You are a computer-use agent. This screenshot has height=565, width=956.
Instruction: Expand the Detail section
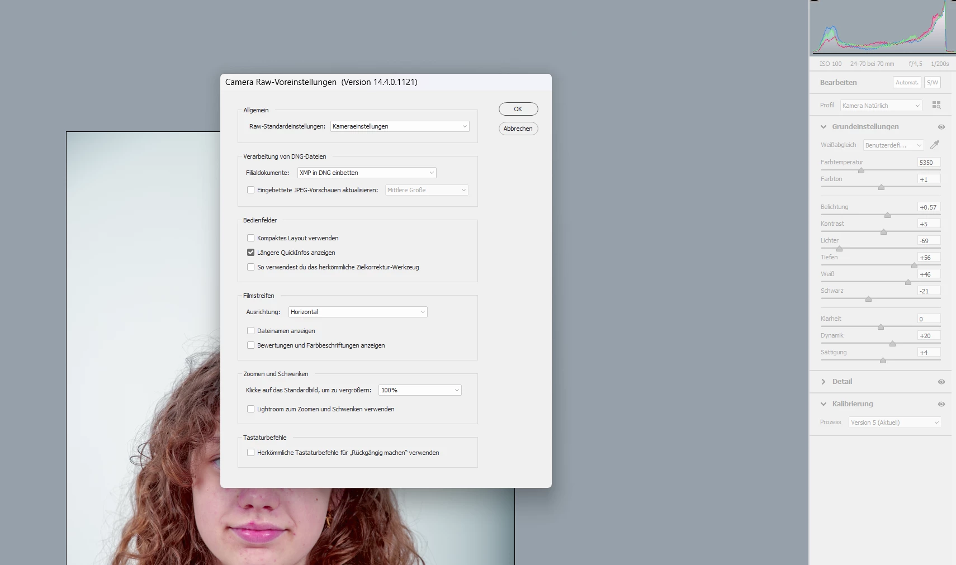tap(824, 382)
